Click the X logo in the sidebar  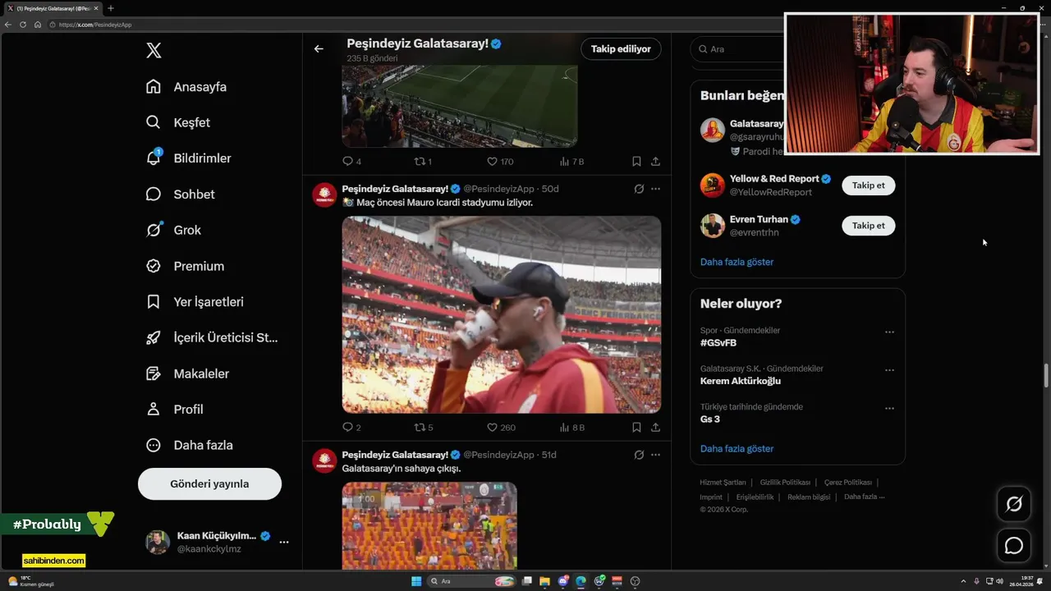click(x=154, y=50)
